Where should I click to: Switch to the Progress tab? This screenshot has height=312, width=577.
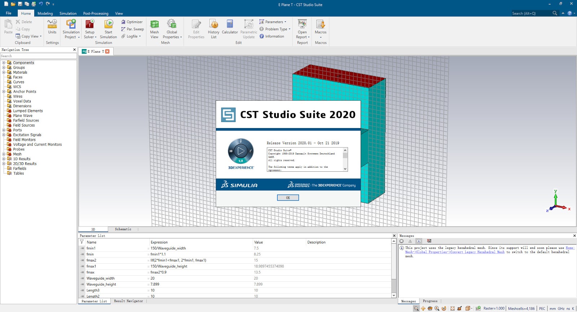[x=430, y=301]
